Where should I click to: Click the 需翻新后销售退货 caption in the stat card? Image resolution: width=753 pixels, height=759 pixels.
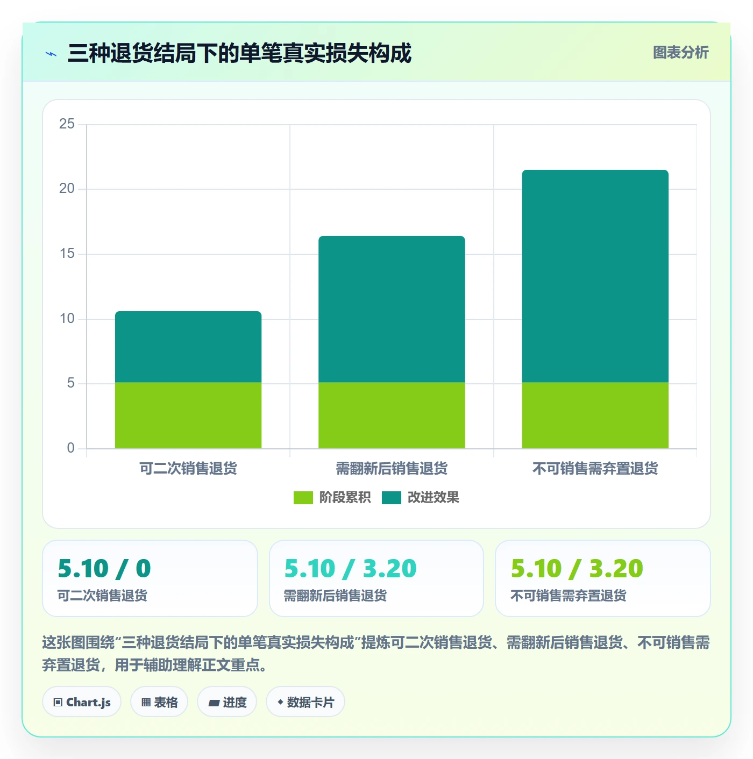[x=335, y=596]
